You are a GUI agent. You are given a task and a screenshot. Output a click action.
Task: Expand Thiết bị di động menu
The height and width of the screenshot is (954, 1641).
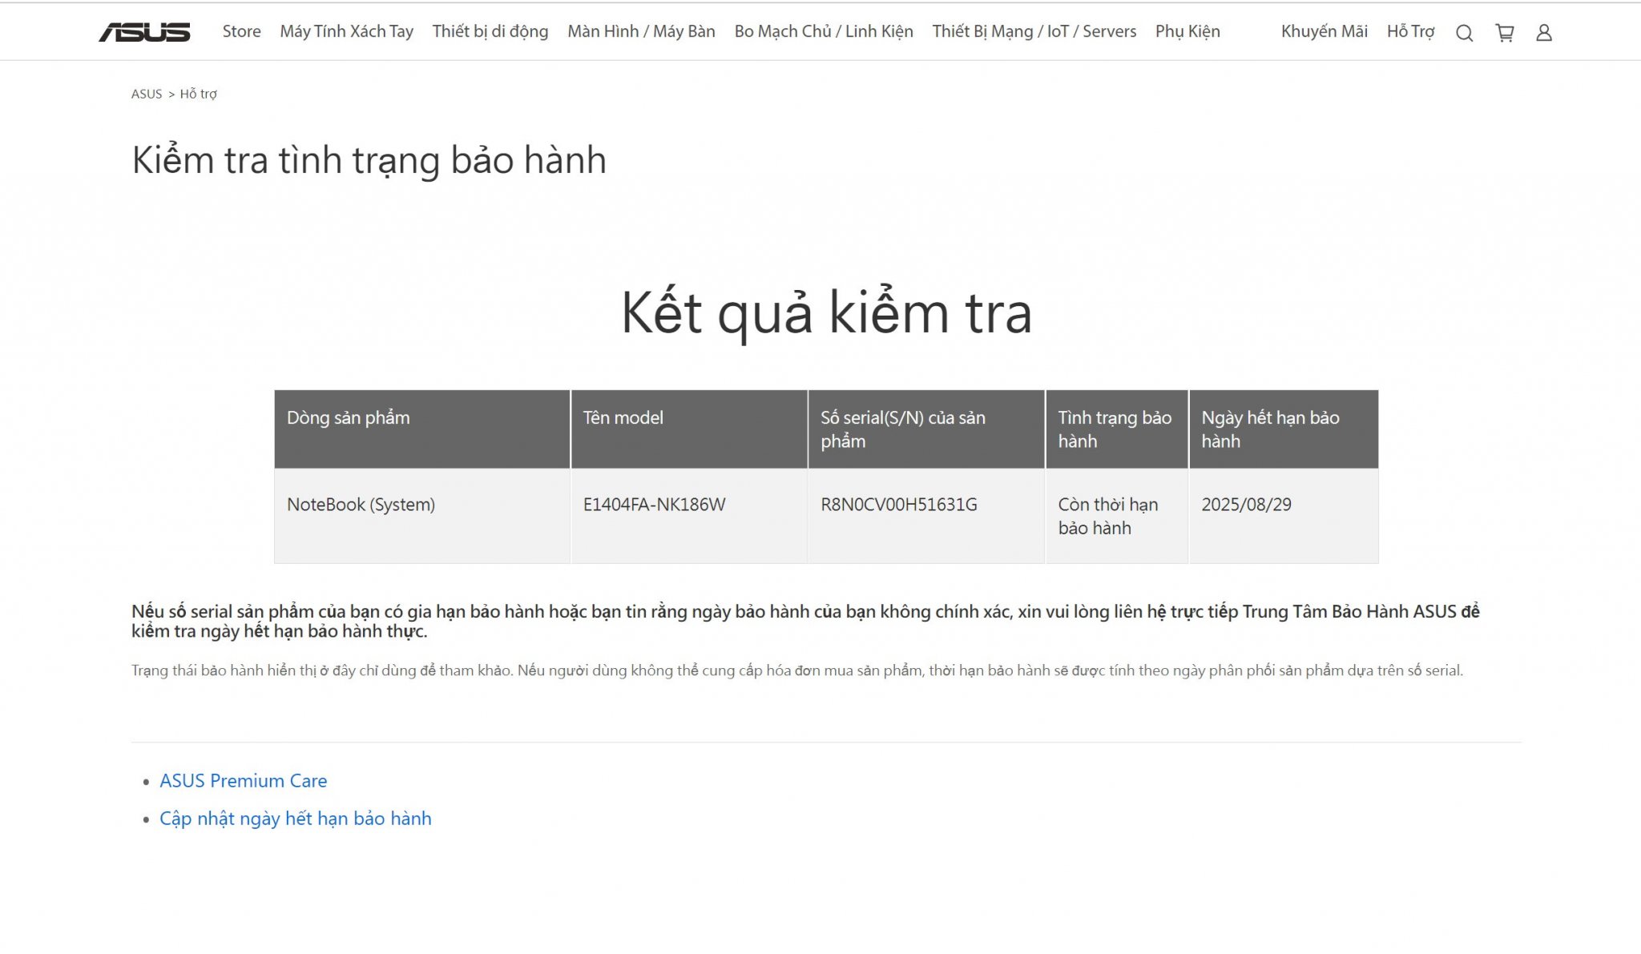490,31
